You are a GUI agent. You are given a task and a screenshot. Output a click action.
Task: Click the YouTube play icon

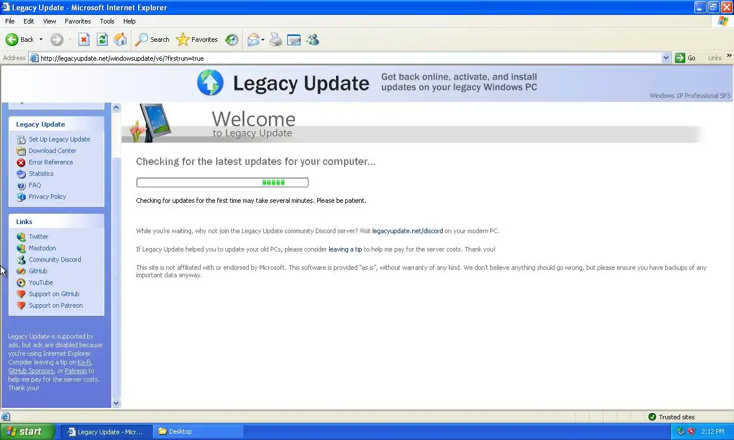21,282
